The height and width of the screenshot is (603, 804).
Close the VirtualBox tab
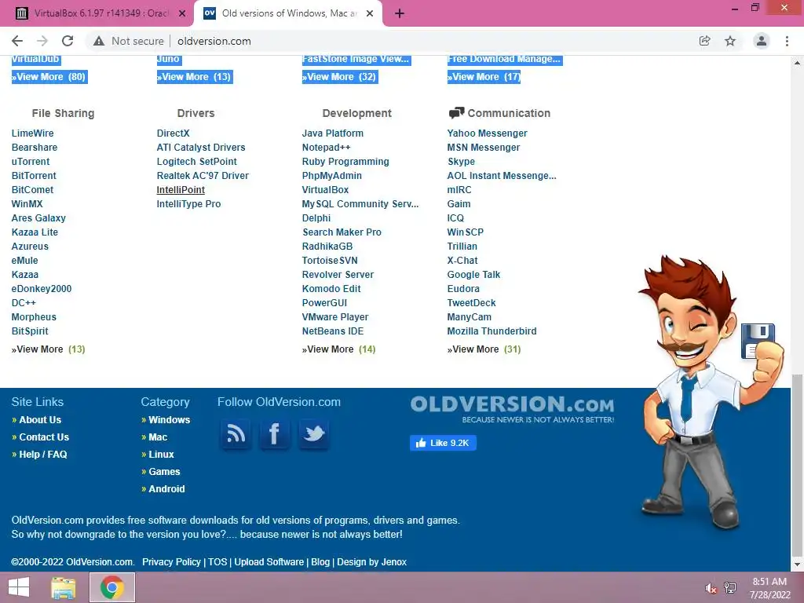tap(182, 14)
